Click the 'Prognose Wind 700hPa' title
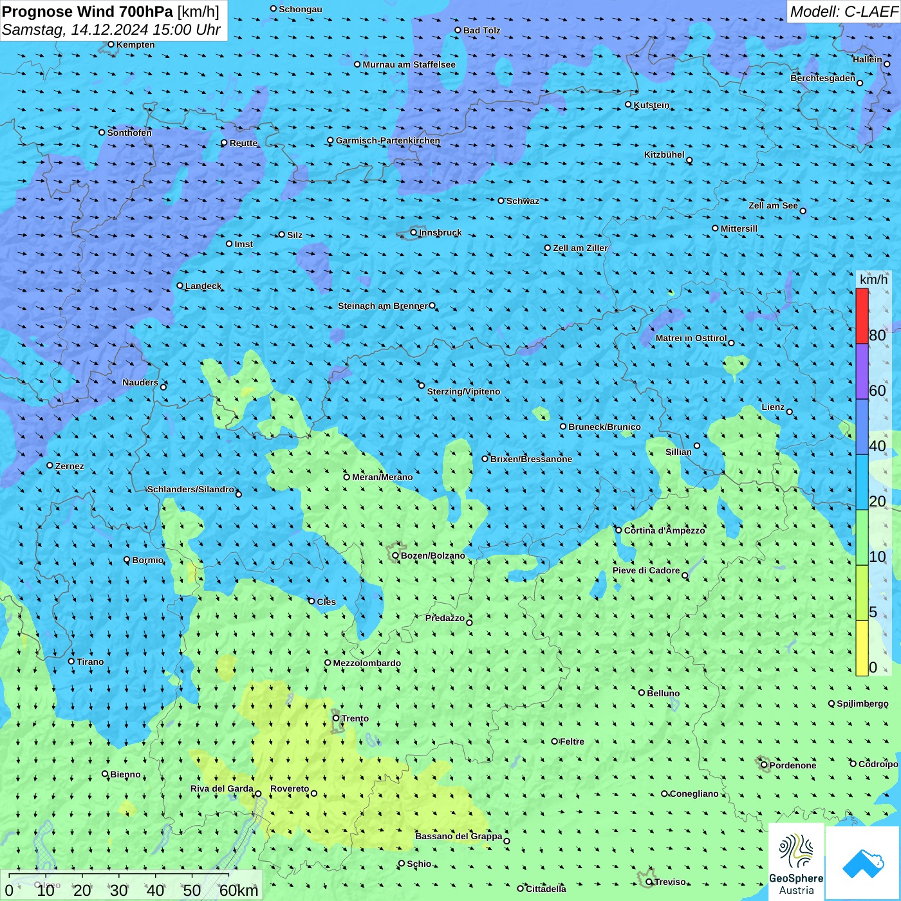 tap(88, 12)
